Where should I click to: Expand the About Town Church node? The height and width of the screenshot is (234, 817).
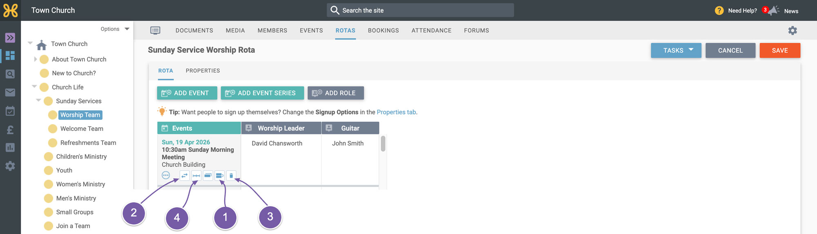36,59
